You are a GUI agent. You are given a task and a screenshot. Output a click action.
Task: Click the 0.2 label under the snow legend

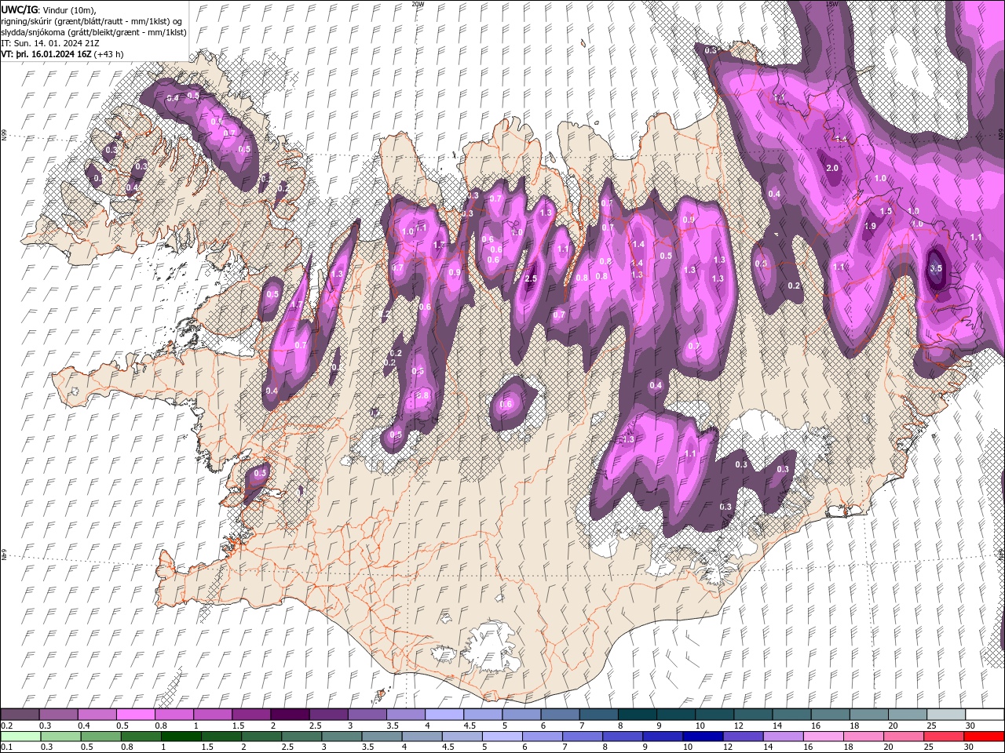click(6, 726)
